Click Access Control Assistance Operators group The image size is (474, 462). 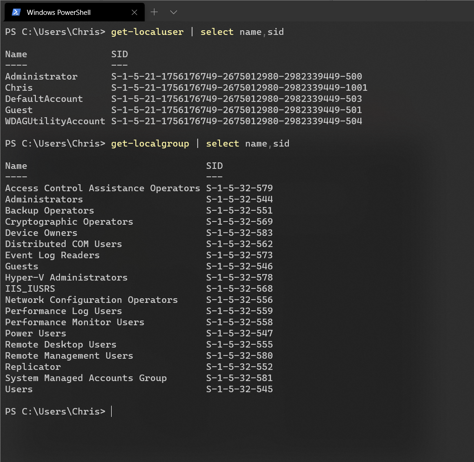click(102, 188)
